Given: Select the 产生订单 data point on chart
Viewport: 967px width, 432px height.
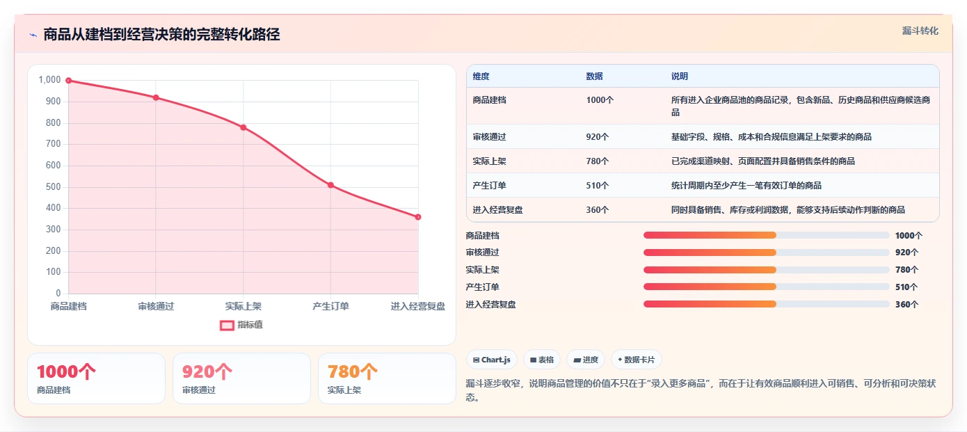Looking at the screenshot, I should [x=330, y=185].
